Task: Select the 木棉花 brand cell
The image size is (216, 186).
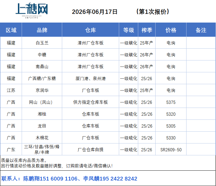Action: click(x=42, y=138)
